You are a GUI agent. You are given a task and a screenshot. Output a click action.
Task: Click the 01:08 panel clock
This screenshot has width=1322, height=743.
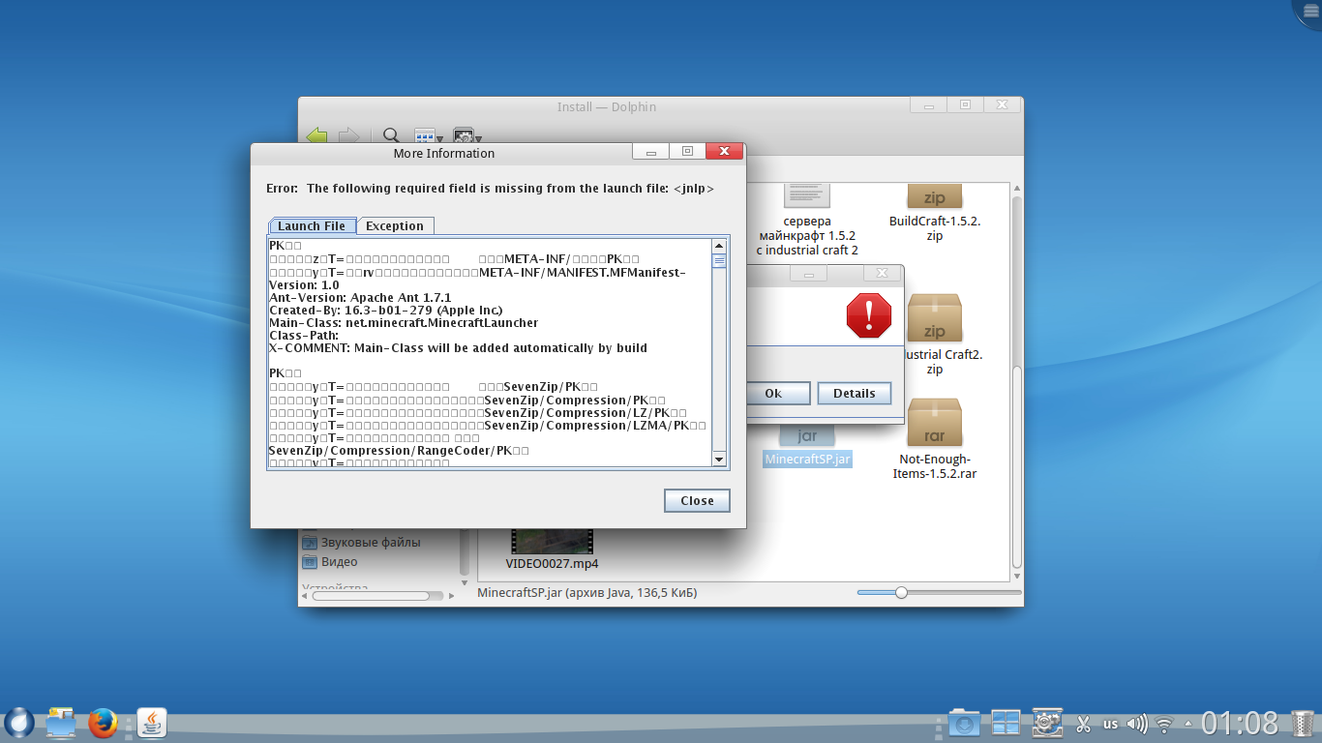point(1240,723)
